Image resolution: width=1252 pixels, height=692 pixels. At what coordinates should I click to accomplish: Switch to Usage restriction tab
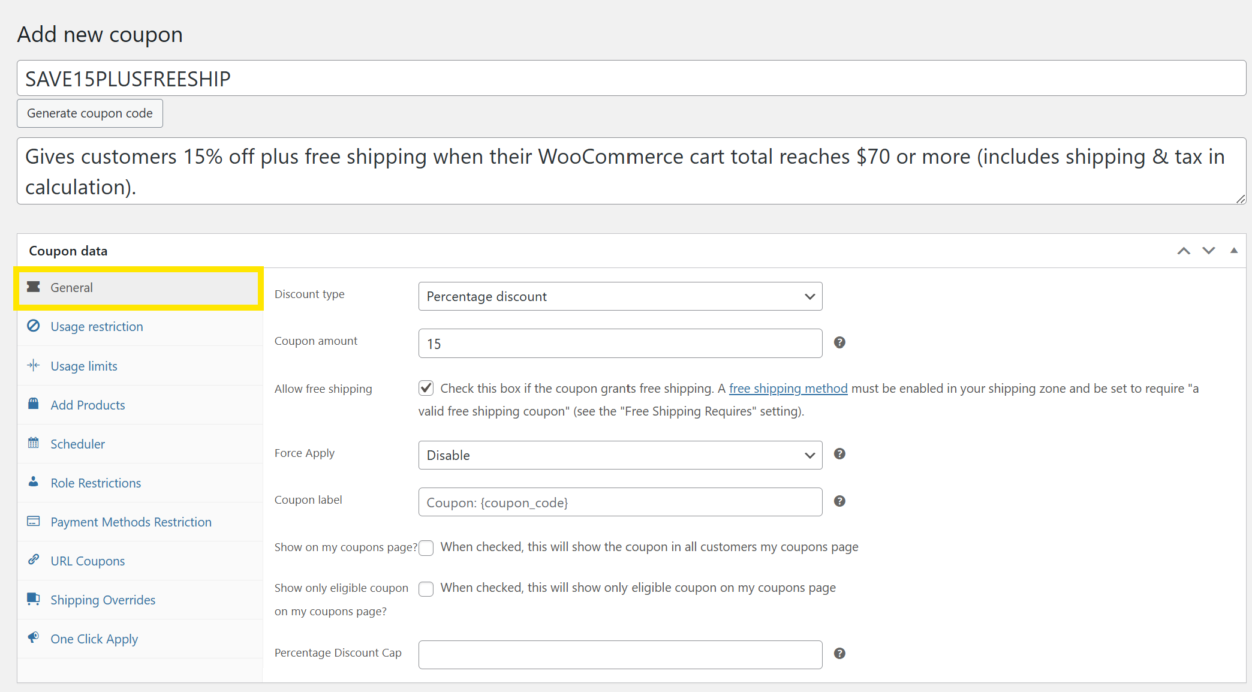140,327
